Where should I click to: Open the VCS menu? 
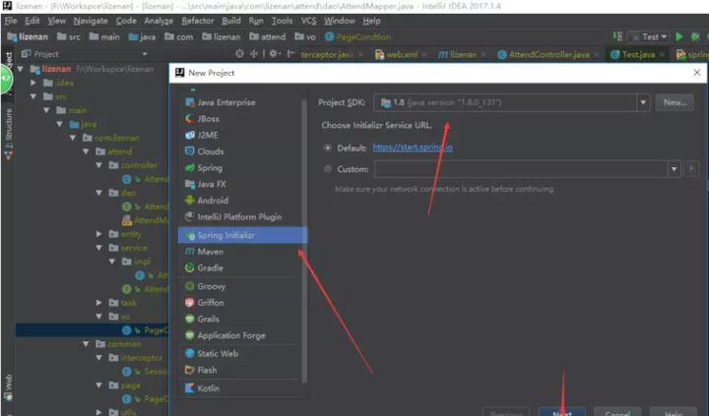(x=309, y=21)
